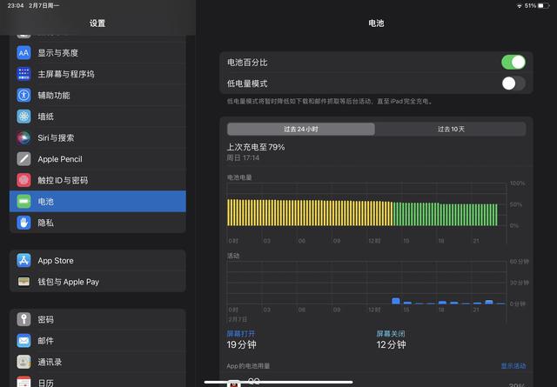Select 隐私 in sidebar

[x=97, y=223]
